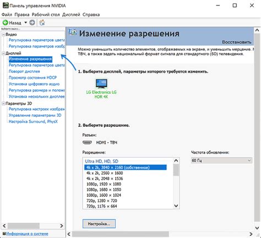Open Регулировка настроек изображения under Параметры 3D
Image resolution: width=261 pixels, height=238 pixels.
[x=36, y=109]
